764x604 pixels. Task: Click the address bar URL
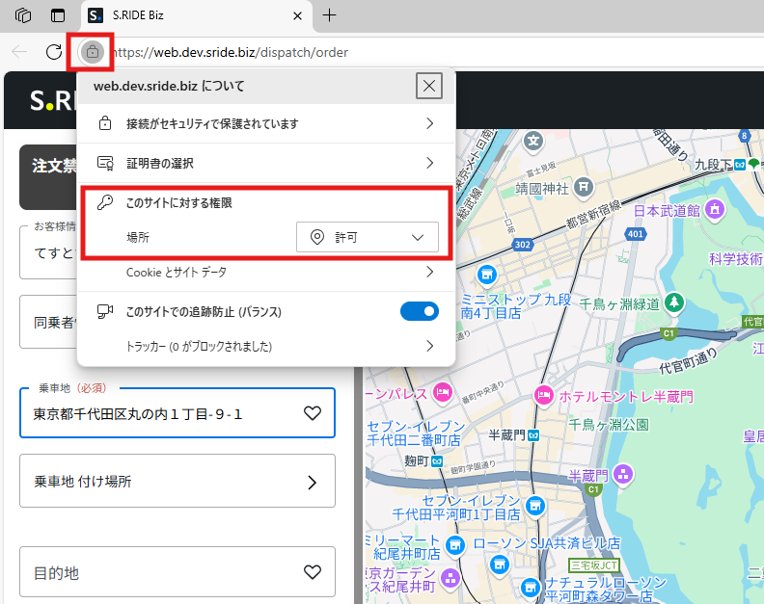click(230, 52)
